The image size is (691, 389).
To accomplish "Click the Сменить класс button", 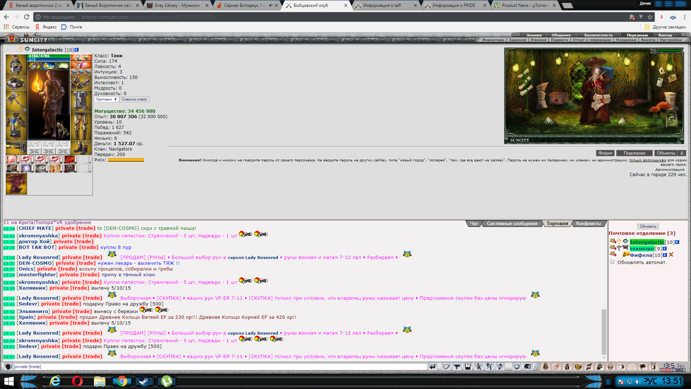I will 134,99.
